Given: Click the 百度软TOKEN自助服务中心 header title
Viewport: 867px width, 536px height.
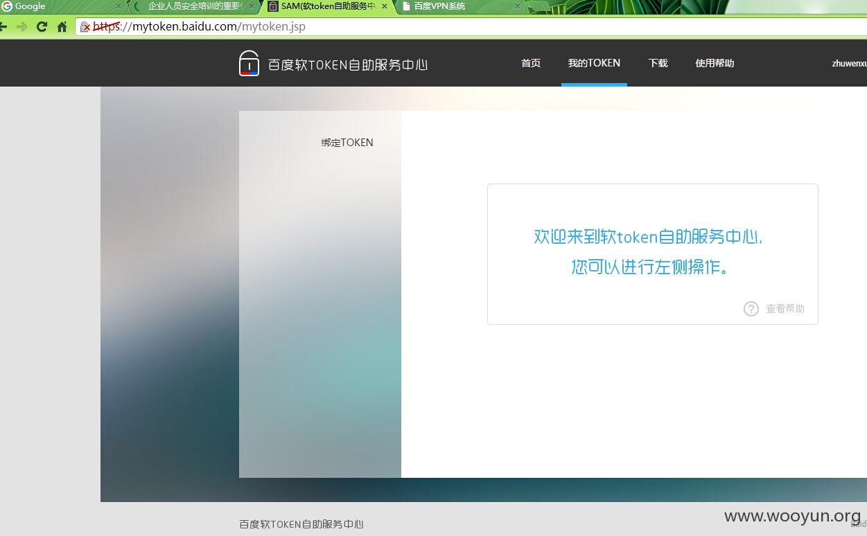Looking at the screenshot, I should pyautogui.click(x=348, y=64).
